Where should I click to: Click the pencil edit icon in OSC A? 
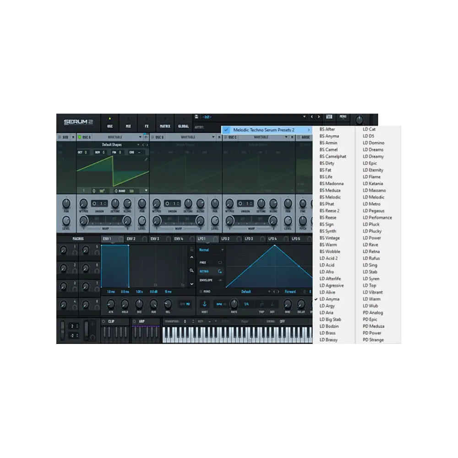146,159
